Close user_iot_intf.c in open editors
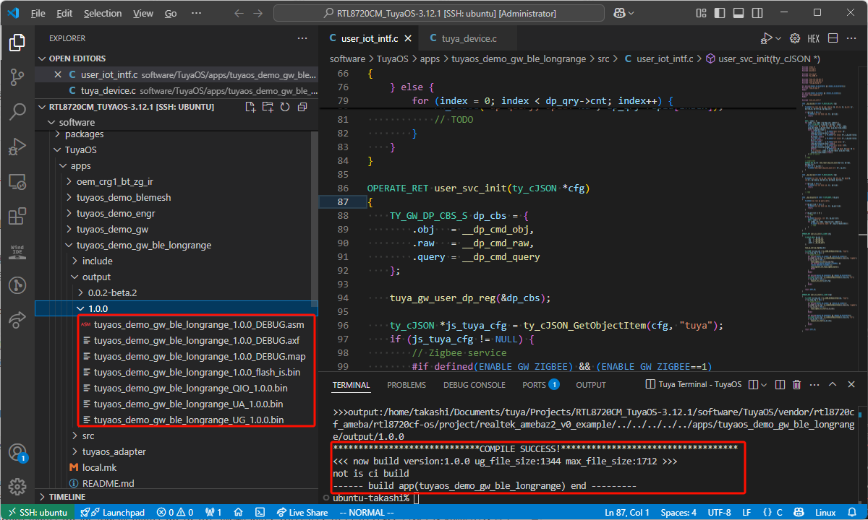The height and width of the screenshot is (520, 868). click(x=58, y=74)
